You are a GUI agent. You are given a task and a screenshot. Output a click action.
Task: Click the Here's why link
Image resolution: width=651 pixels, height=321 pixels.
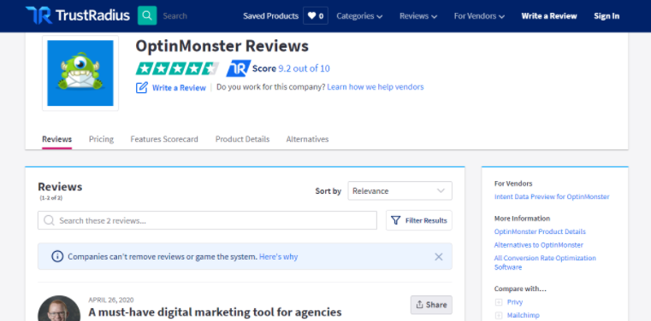[278, 257]
